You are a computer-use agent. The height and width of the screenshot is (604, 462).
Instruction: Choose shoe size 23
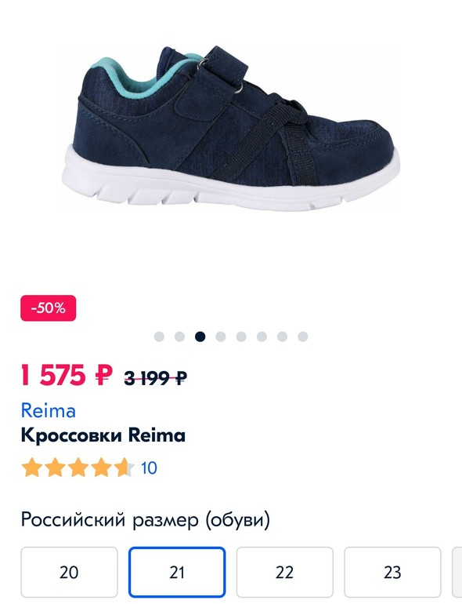(392, 572)
